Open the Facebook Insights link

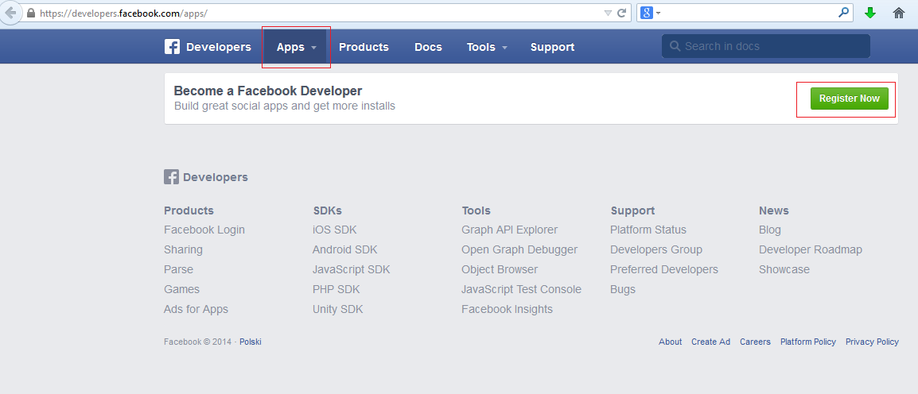click(x=507, y=309)
